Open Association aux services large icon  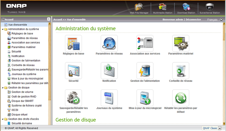tap(145, 44)
